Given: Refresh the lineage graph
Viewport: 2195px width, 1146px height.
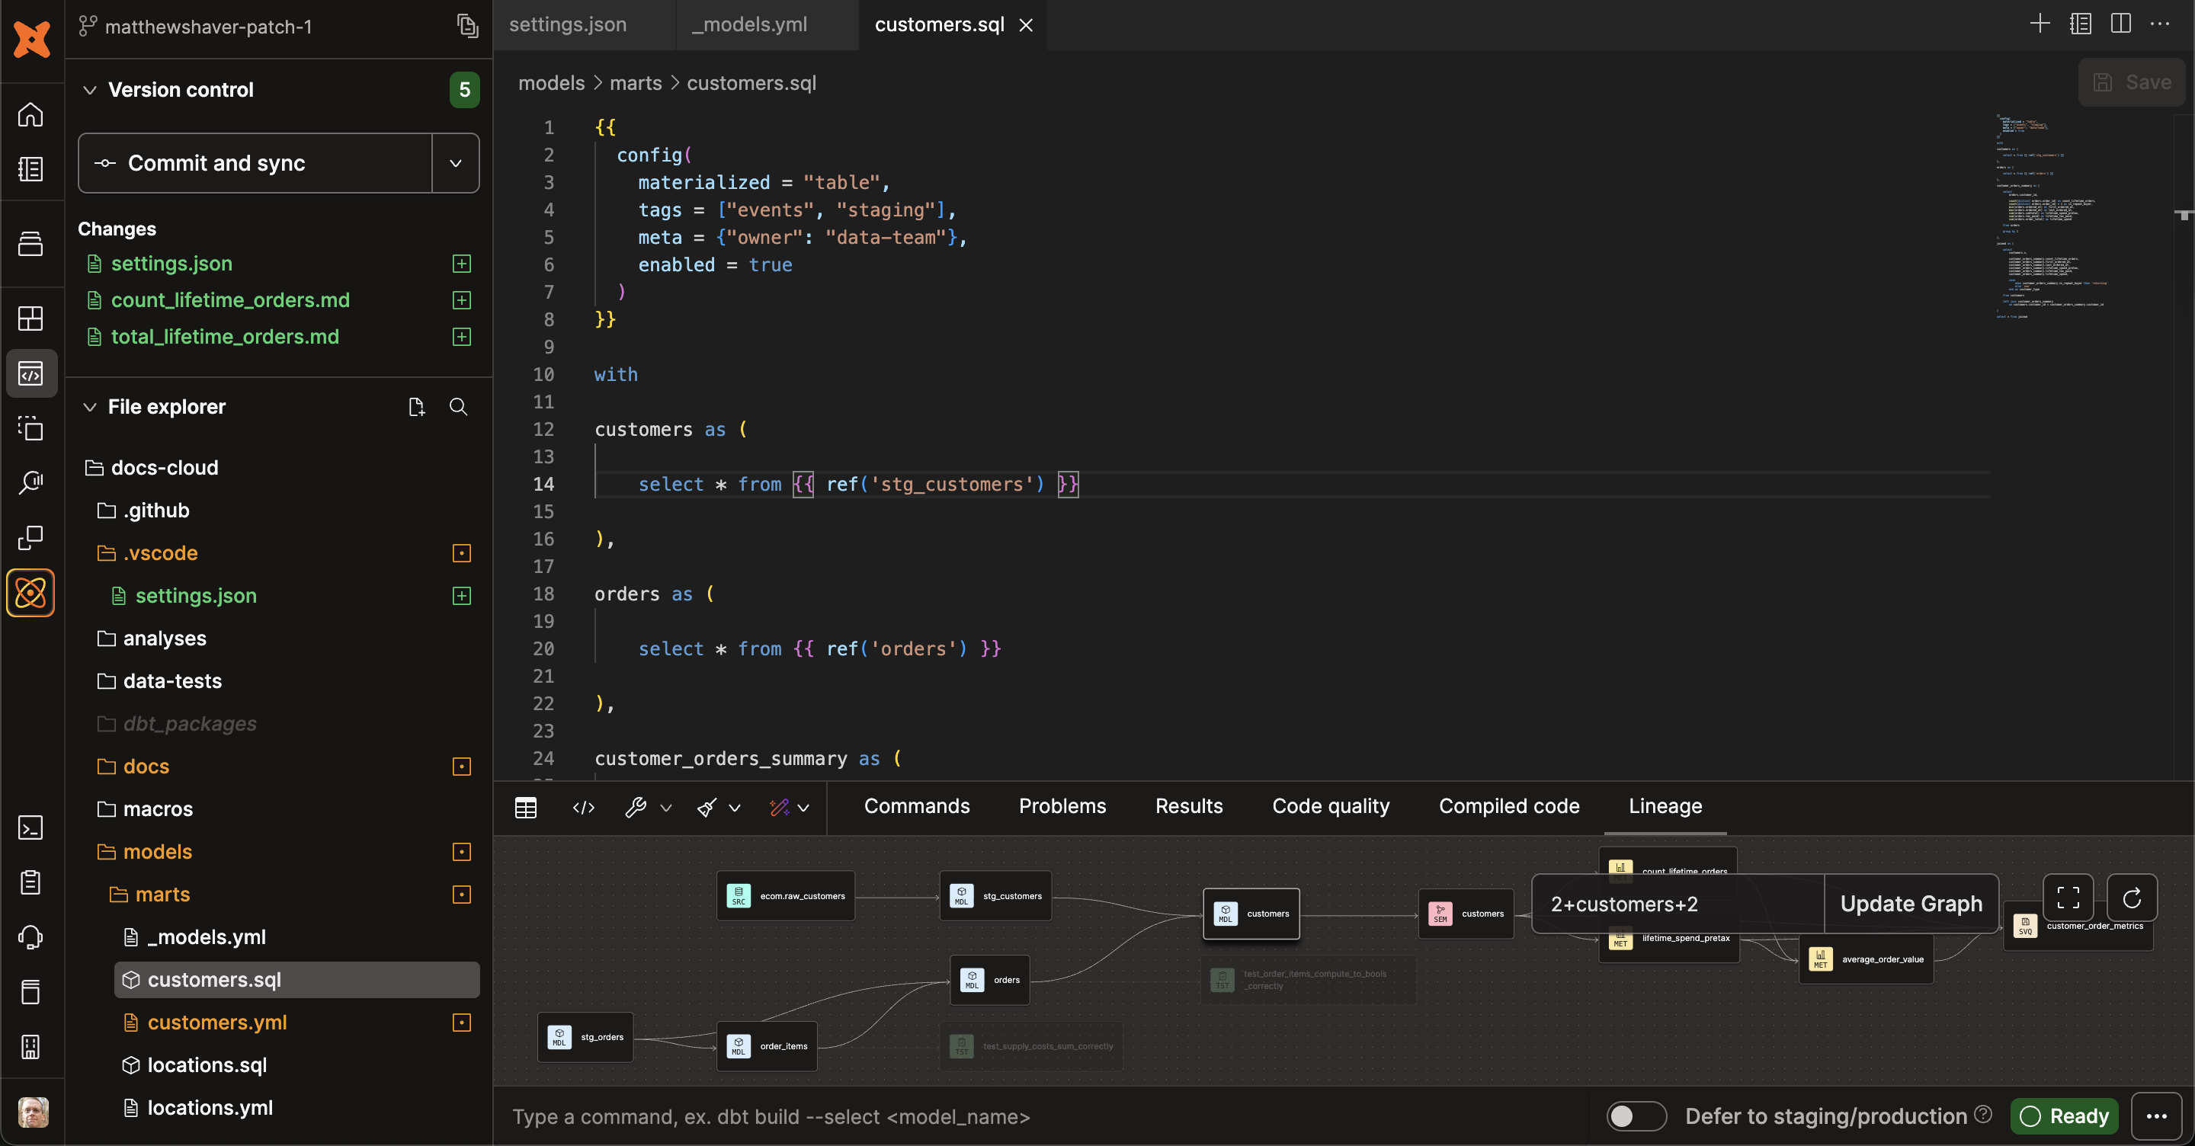Looking at the screenshot, I should coord(2132,897).
